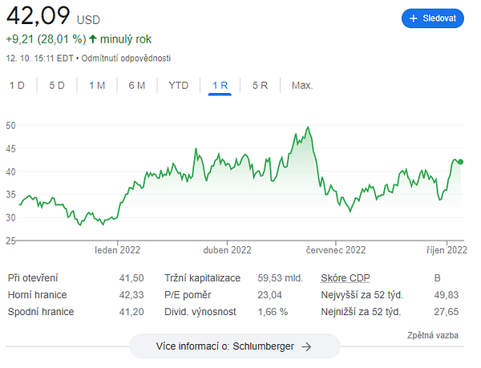The width and height of the screenshot is (481, 368).
Task: Switch to the 5 R tab
Action: (260, 85)
